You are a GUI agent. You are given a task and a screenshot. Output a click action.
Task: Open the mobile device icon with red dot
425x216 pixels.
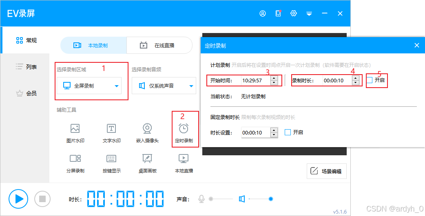point(278,13)
